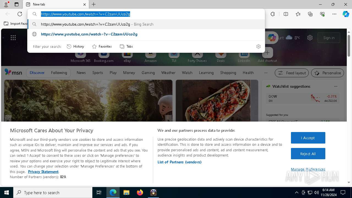This screenshot has width=352, height=198.
Task: Open the News menu item
Action: coord(81,73)
